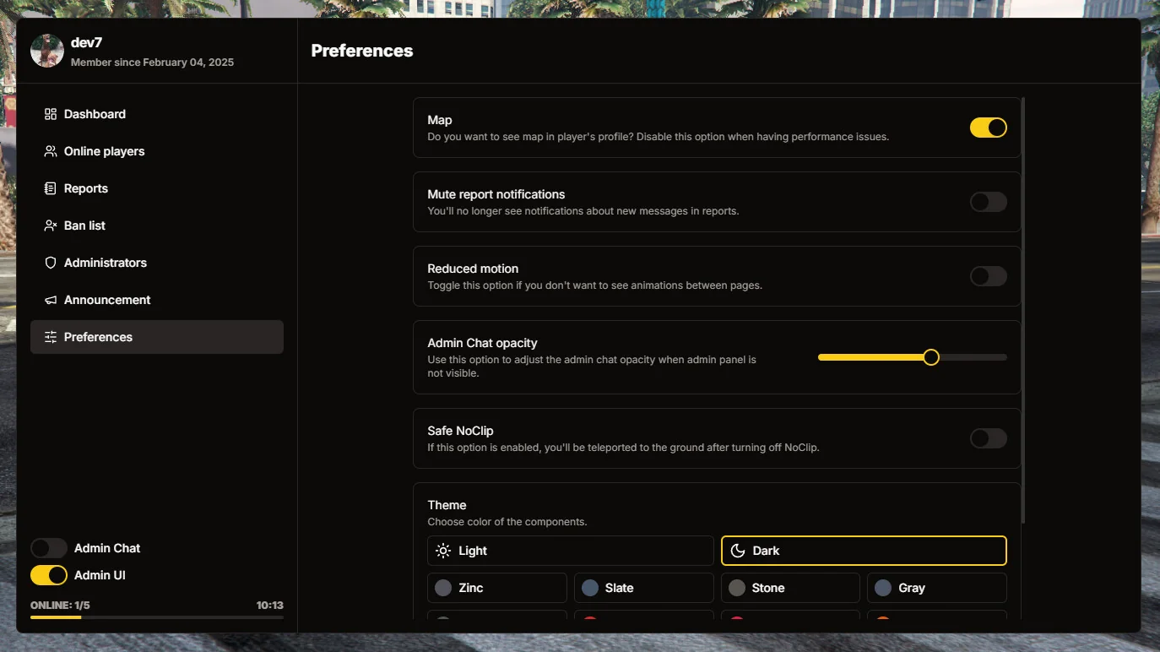
Task: Click the Admin Chat opacity slider handle
Action: pyautogui.click(x=931, y=357)
